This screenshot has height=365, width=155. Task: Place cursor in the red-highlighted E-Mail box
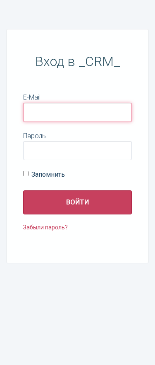(x=78, y=112)
